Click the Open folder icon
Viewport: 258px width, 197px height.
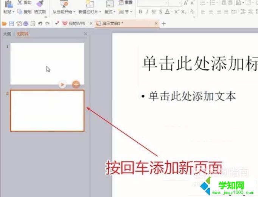tap(4, 24)
